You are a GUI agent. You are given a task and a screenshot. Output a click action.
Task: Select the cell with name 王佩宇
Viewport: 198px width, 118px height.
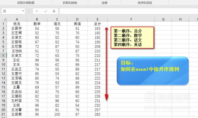pos(17,28)
